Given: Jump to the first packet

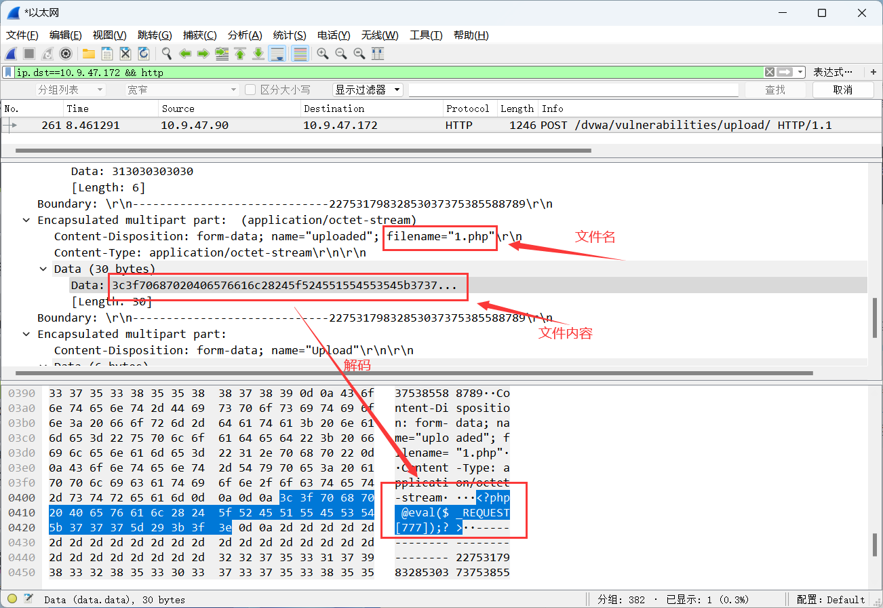Looking at the screenshot, I should [240, 54].
